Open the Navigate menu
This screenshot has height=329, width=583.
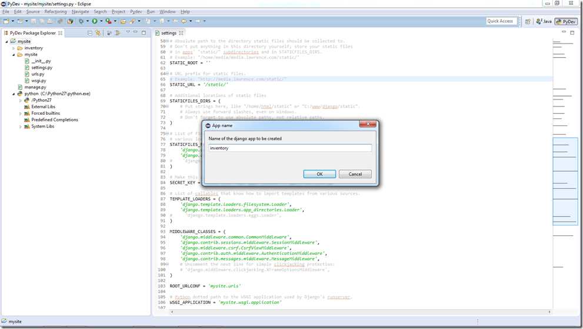tap(81, 12)
